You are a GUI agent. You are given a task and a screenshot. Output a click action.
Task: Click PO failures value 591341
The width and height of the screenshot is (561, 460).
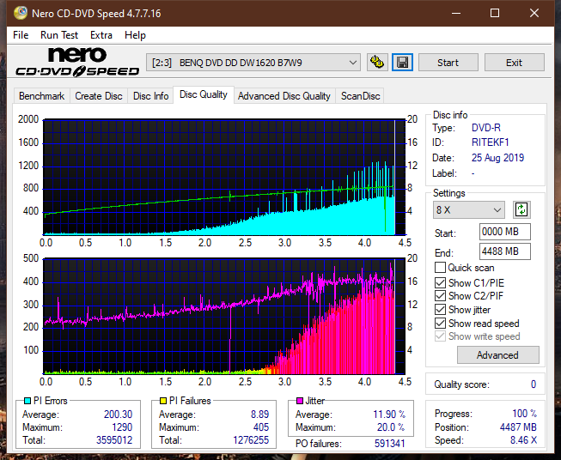(x=389, y=444)
